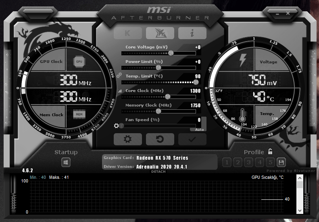Click the GPU chip icon
The width and height of the screenshot is (319, 222).
[x=79, y=61]
